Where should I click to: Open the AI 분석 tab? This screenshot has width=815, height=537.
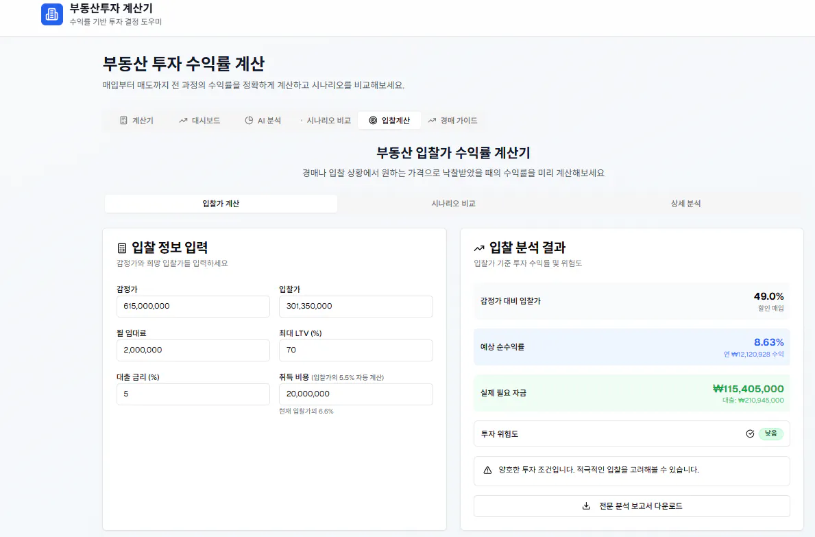263,121
